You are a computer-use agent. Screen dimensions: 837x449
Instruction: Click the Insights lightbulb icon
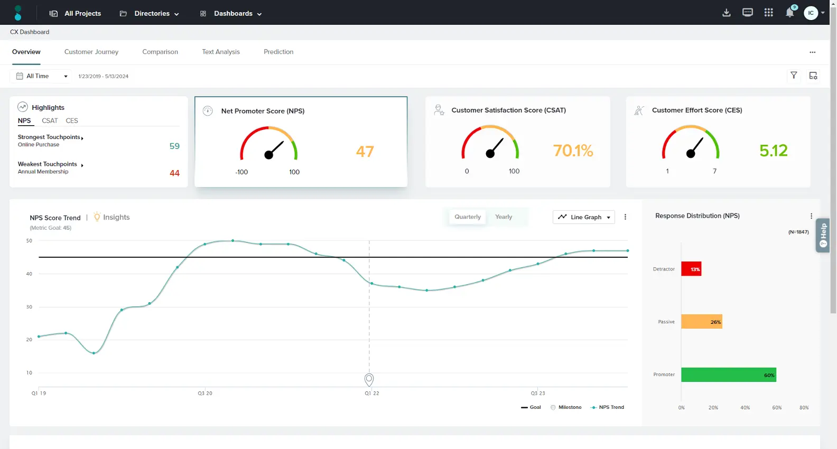(x=97, y=217)
